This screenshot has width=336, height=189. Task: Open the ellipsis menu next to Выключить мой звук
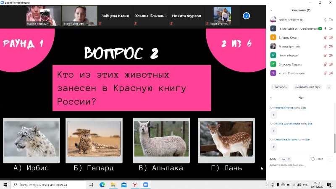coord(329,87)
